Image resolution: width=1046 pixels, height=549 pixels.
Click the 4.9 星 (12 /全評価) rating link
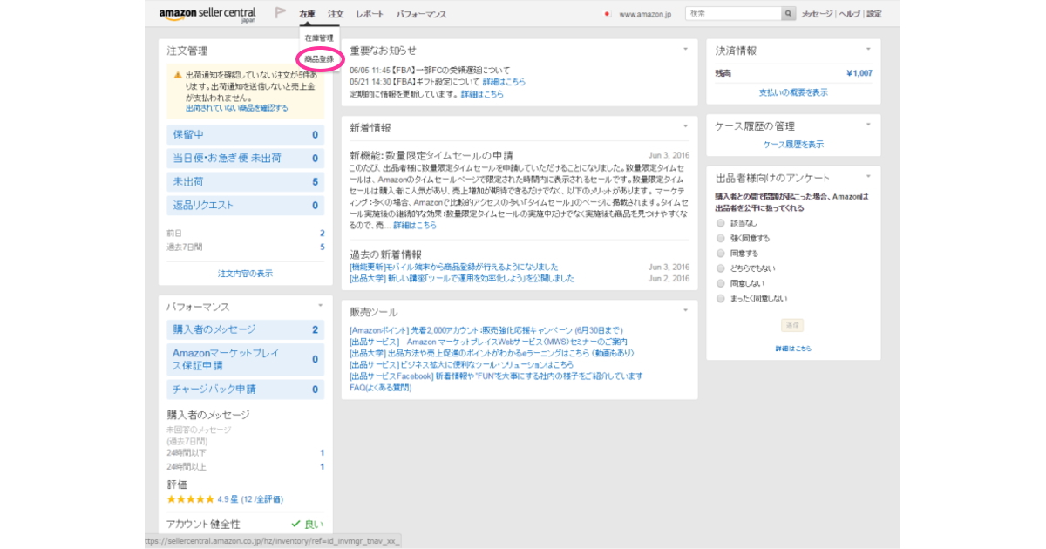click(x=250, y=500)
